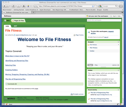Go forward with the Forward arrow button
The image size is (126, 107).
pyautogui.click(x=8, y=6)
